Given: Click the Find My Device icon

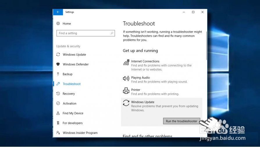Looking at the screenshot, I should (x=58, y=113).
